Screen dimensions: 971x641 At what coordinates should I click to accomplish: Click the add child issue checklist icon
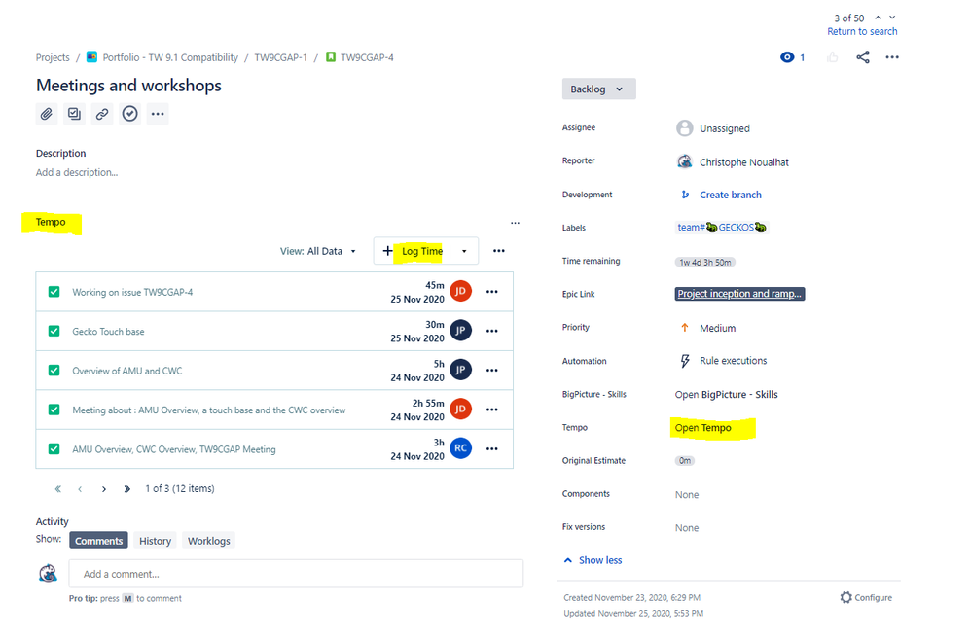74,114
